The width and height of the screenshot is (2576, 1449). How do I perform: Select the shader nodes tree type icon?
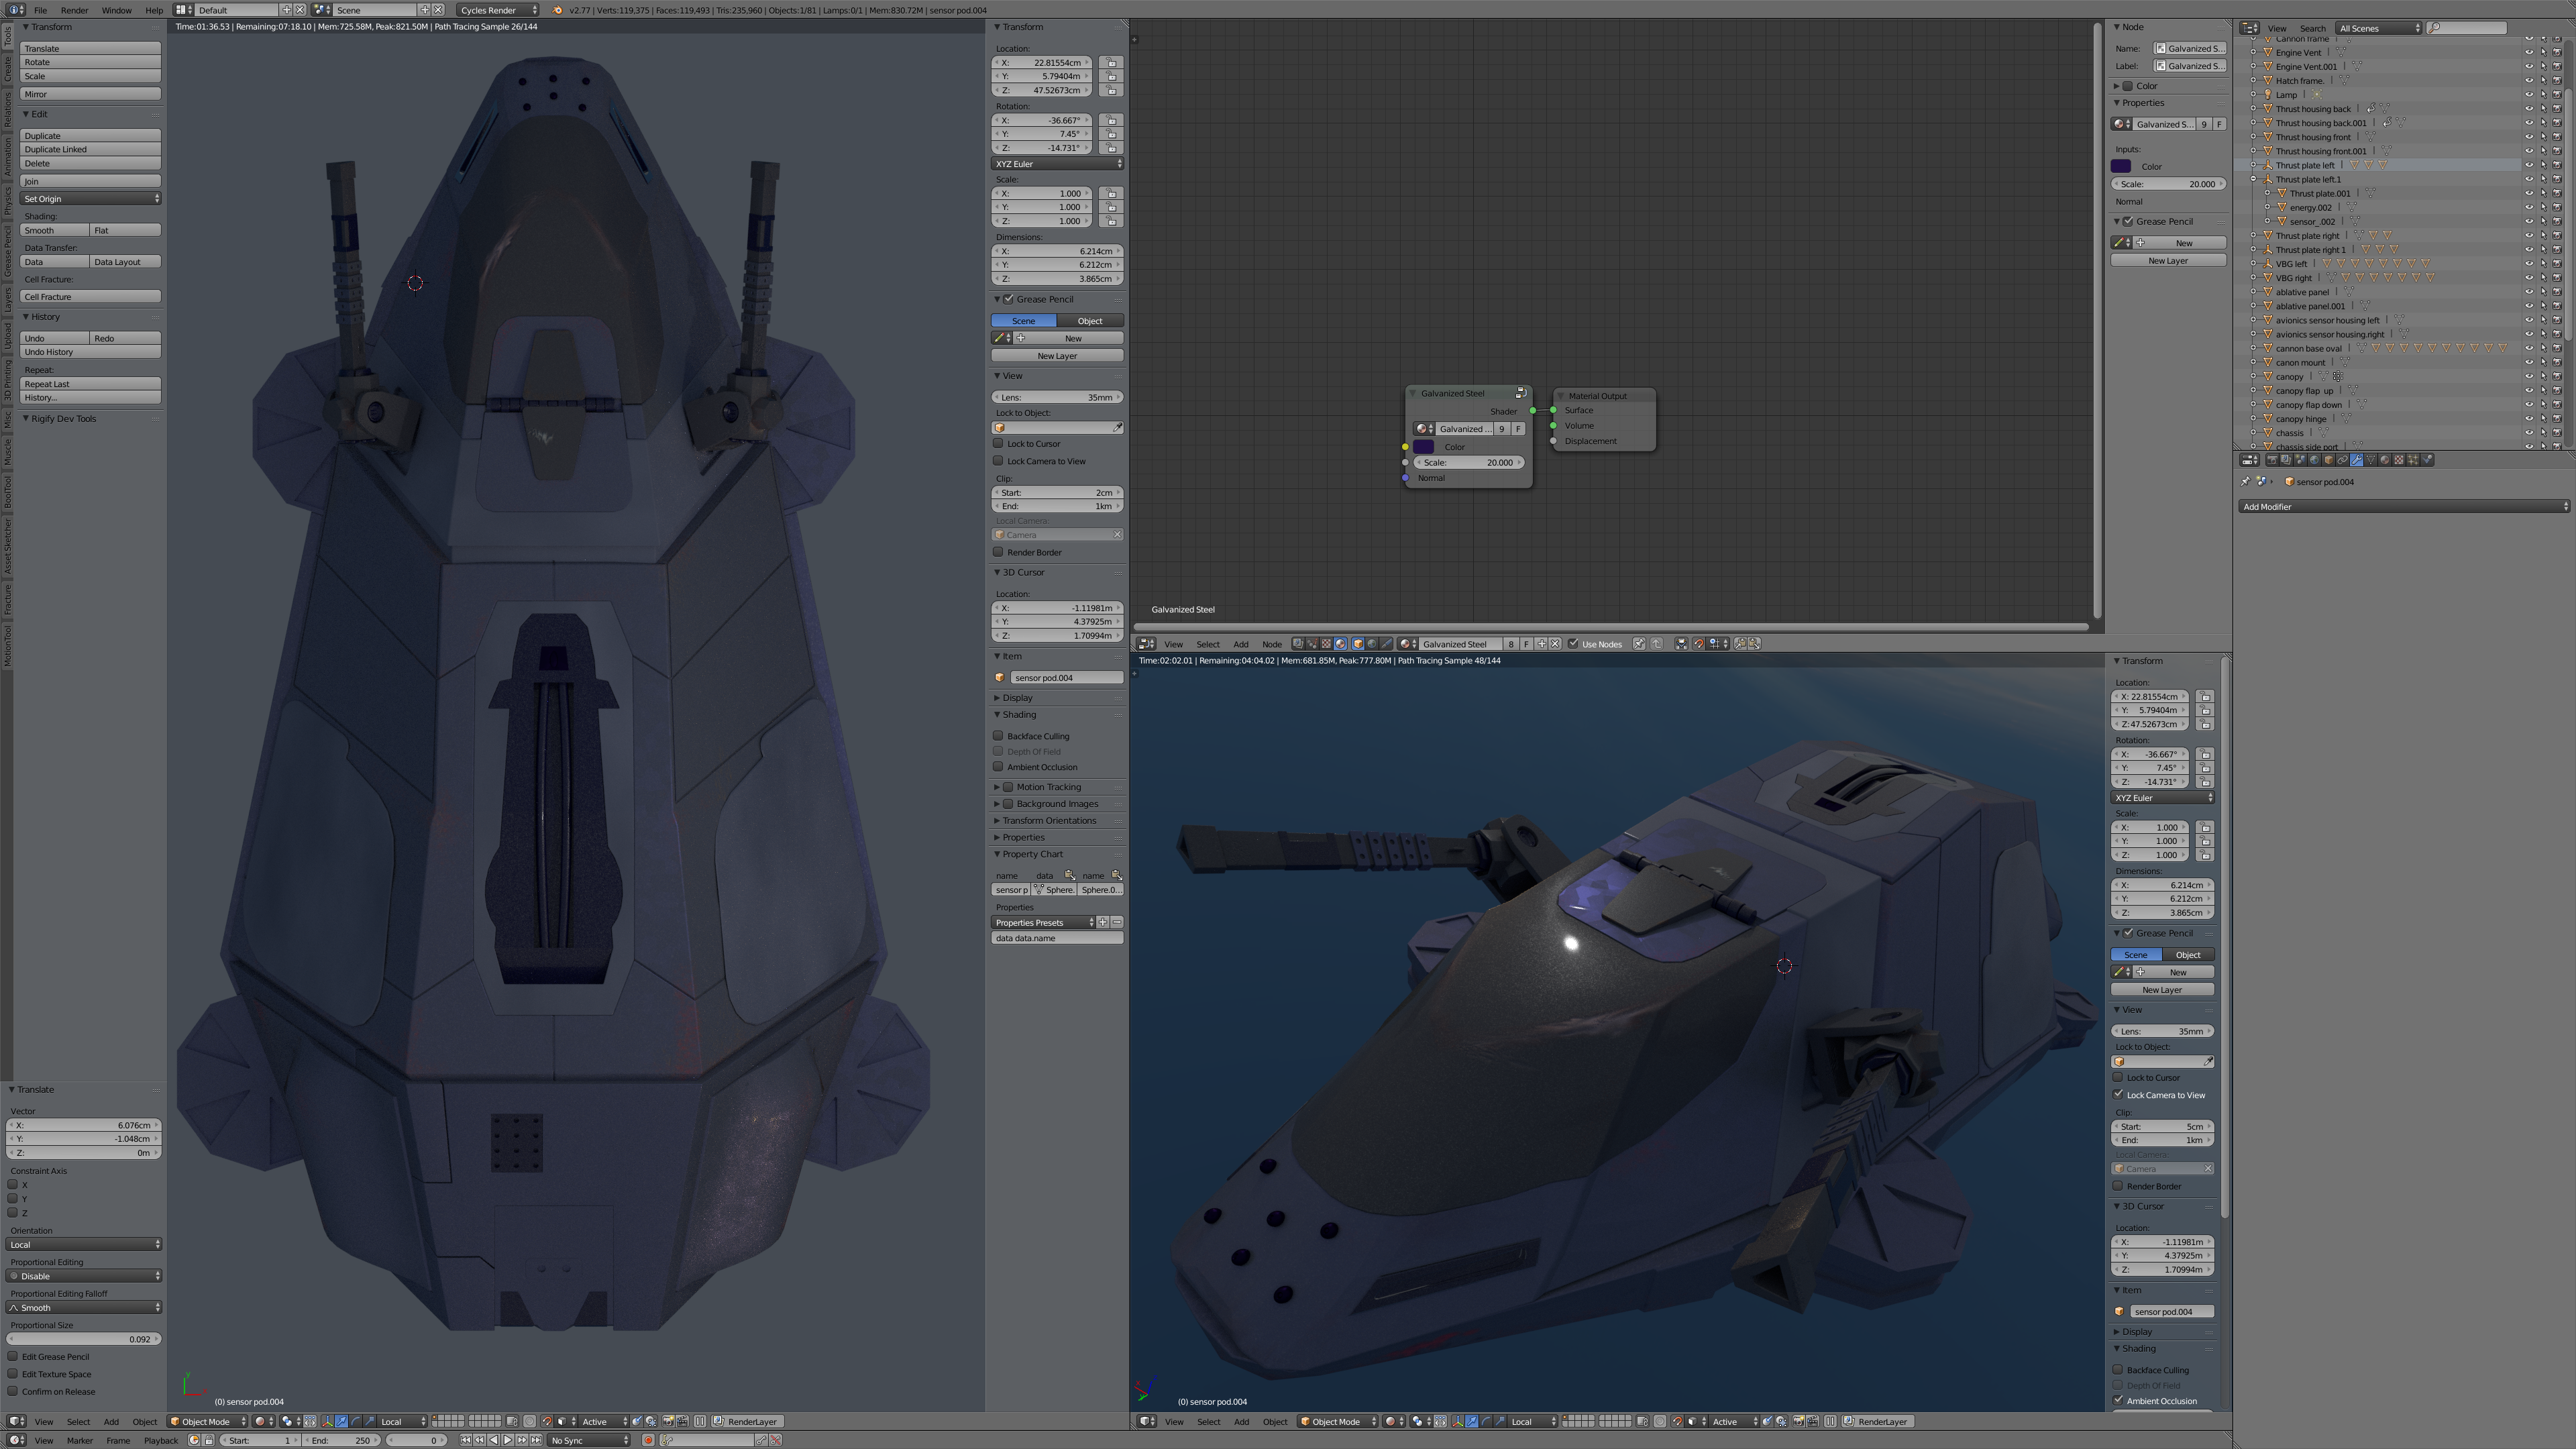coord(1340,644)
